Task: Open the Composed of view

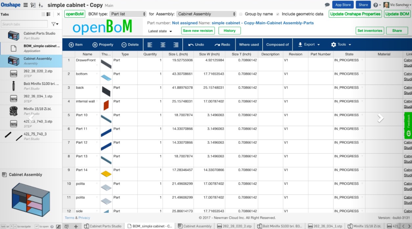Action: pyautogui.click(x=278, y=44)
